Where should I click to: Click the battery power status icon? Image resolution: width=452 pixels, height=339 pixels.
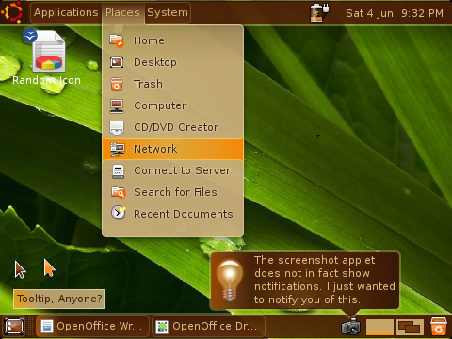click(319, 12)
